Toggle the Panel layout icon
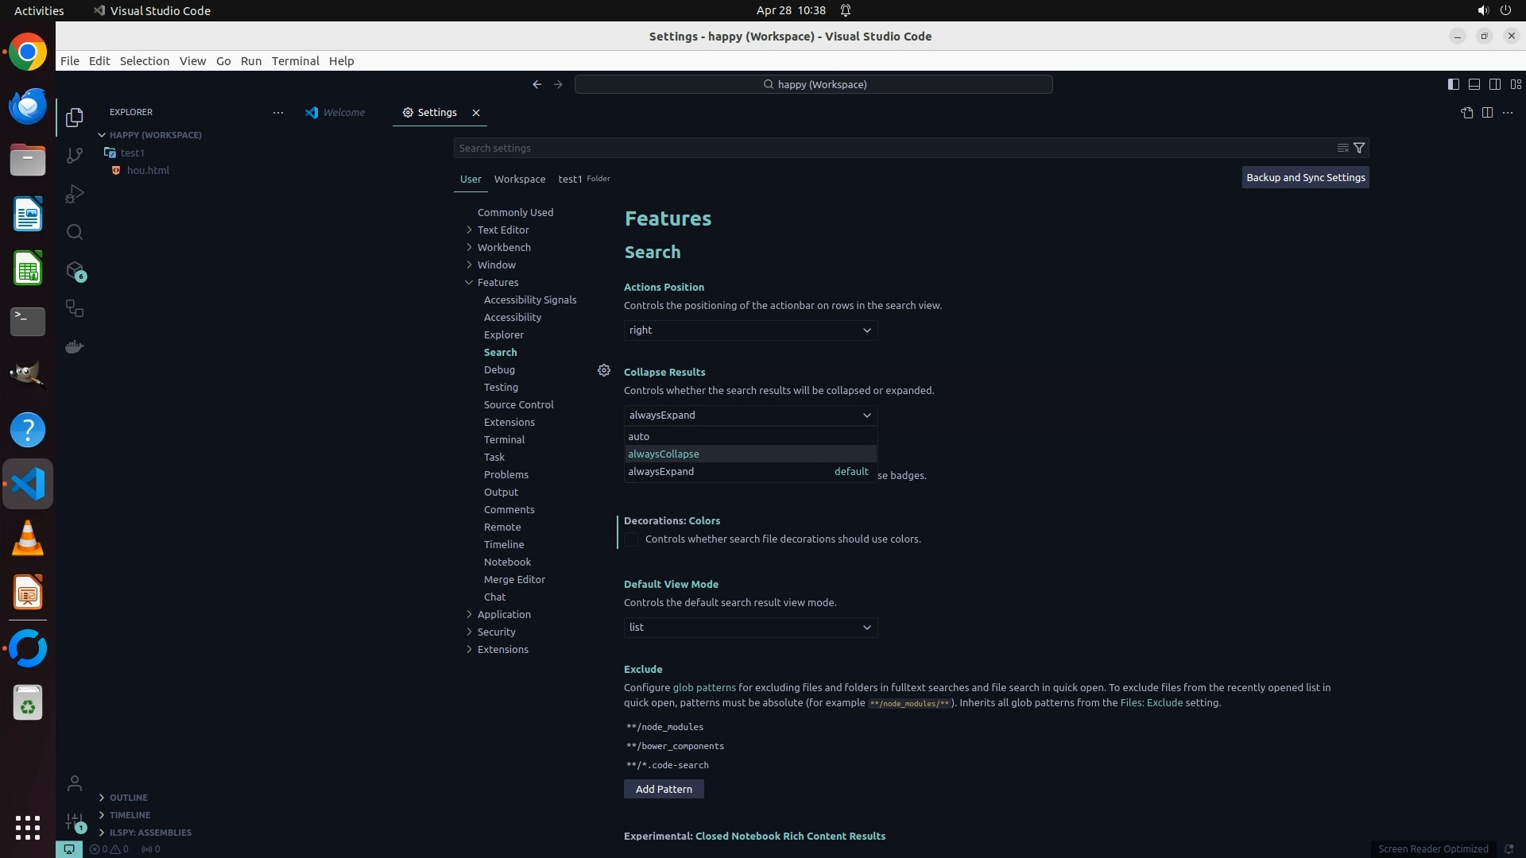 (x=1474, y=84)
